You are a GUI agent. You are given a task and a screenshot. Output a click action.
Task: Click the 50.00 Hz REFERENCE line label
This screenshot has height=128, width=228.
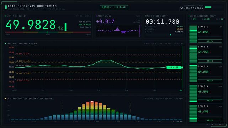(x=25, y=66)
